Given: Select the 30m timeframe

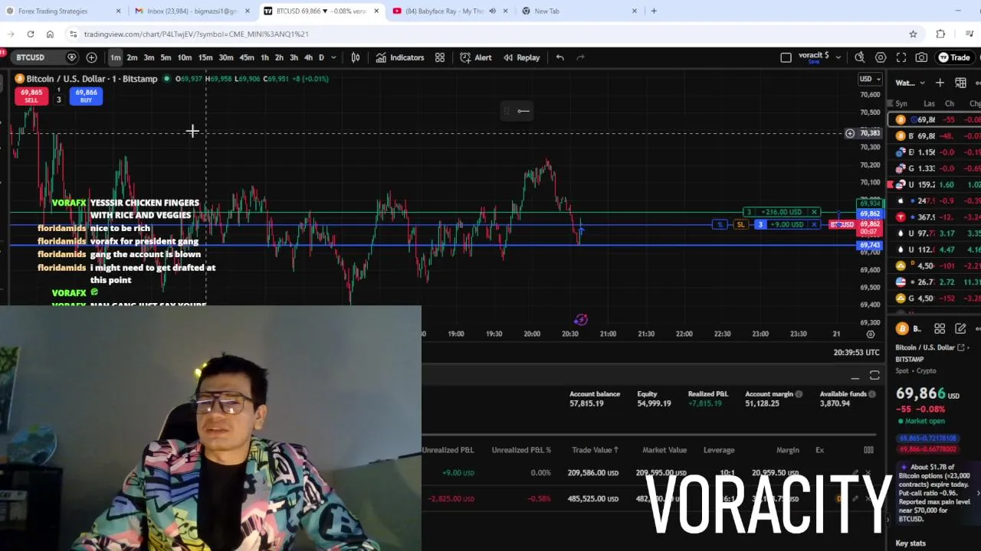Looking at the screenshot, I should [x=226, y=57].
